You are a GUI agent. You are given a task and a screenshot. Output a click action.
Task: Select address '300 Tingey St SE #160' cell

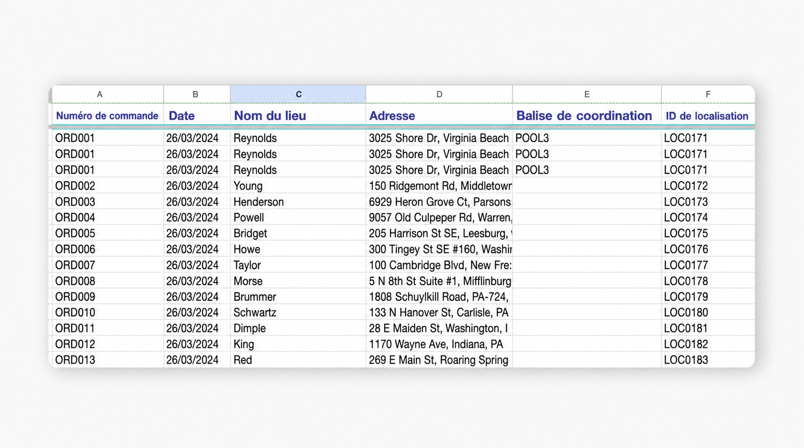tap(439, 249)
